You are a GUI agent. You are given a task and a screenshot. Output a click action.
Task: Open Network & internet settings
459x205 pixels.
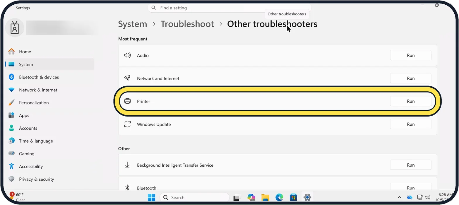49,90
